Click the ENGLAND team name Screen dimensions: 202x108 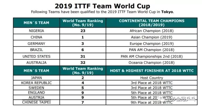click(x=36, y=93)
